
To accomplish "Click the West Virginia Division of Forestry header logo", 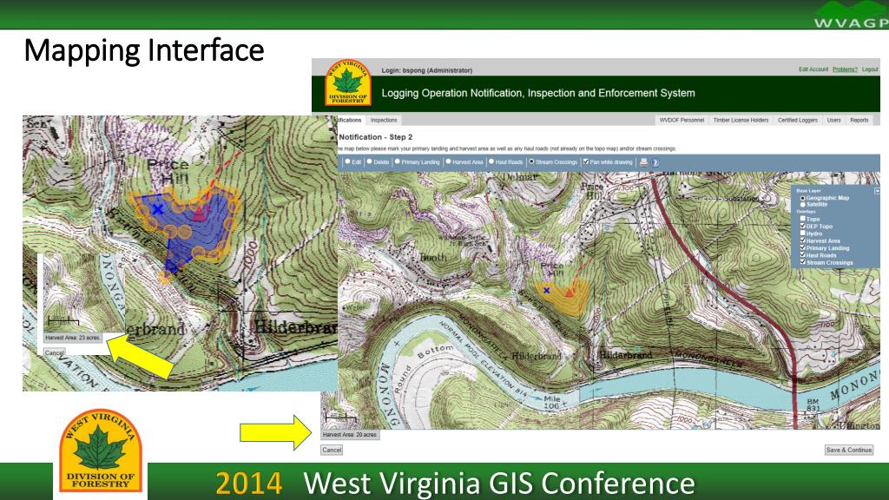I will (x=348, y=83).
